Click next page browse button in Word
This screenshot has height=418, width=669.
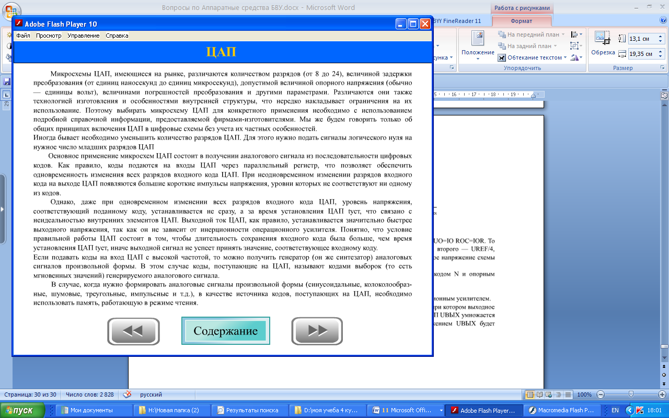664,383
